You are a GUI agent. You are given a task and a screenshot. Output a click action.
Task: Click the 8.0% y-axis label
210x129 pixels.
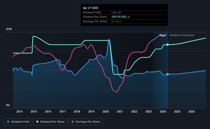point(9,29)
